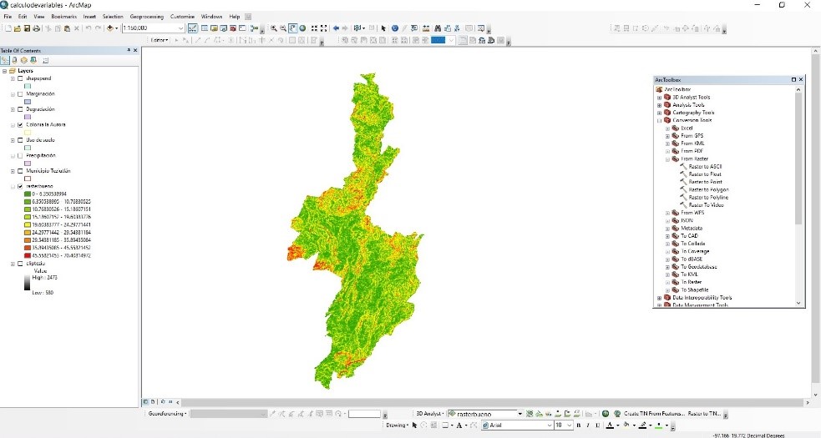Click the Editor dropdown button
Viewport: 821px width, 438px height.
coord(161,40)
